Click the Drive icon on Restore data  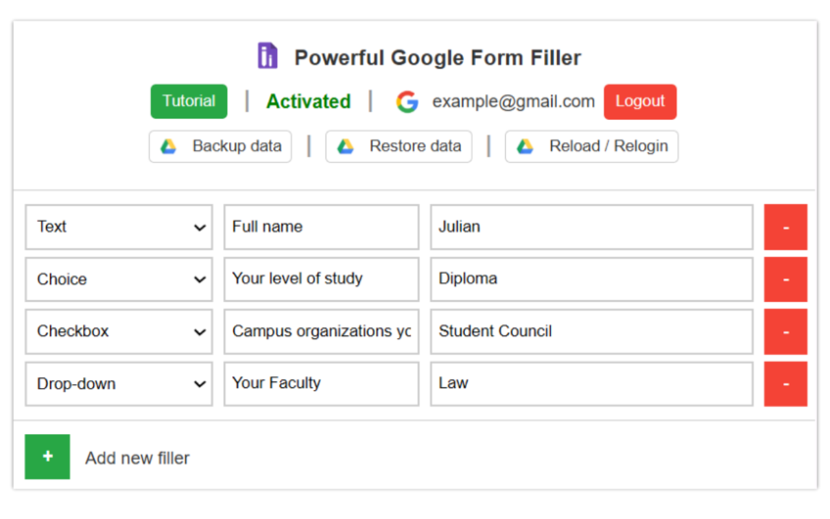(346, 147)
